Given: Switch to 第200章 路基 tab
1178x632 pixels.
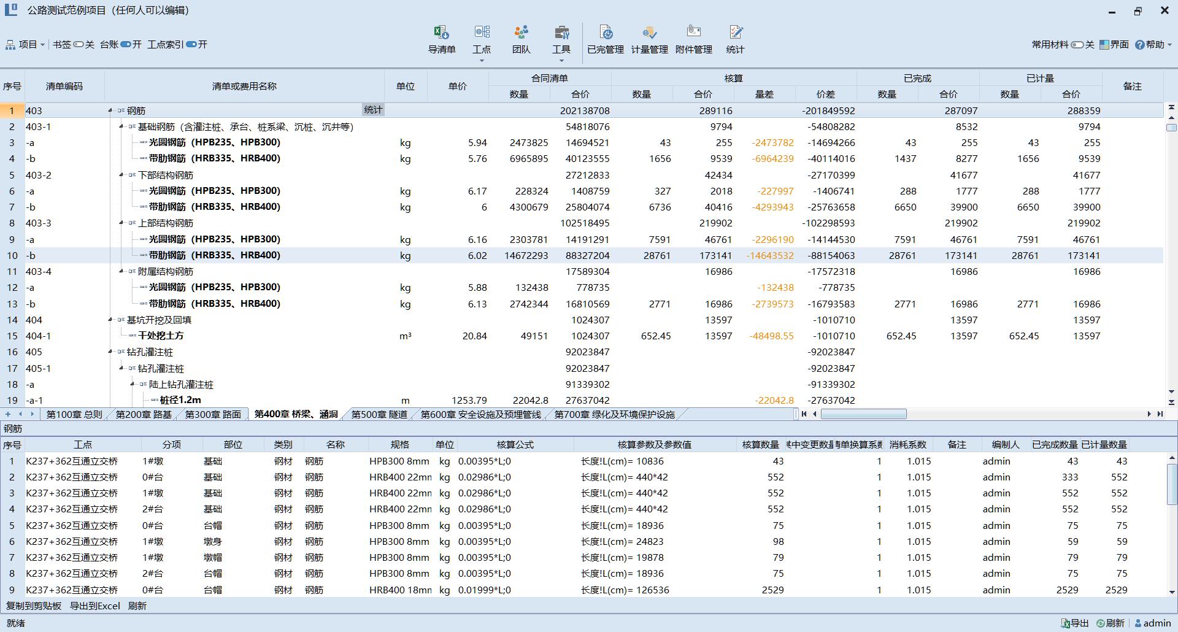Looking at the screenshot, I should [x=144, y=415].
